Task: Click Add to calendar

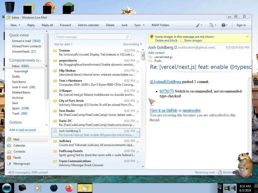Action: tap(88, 25)
